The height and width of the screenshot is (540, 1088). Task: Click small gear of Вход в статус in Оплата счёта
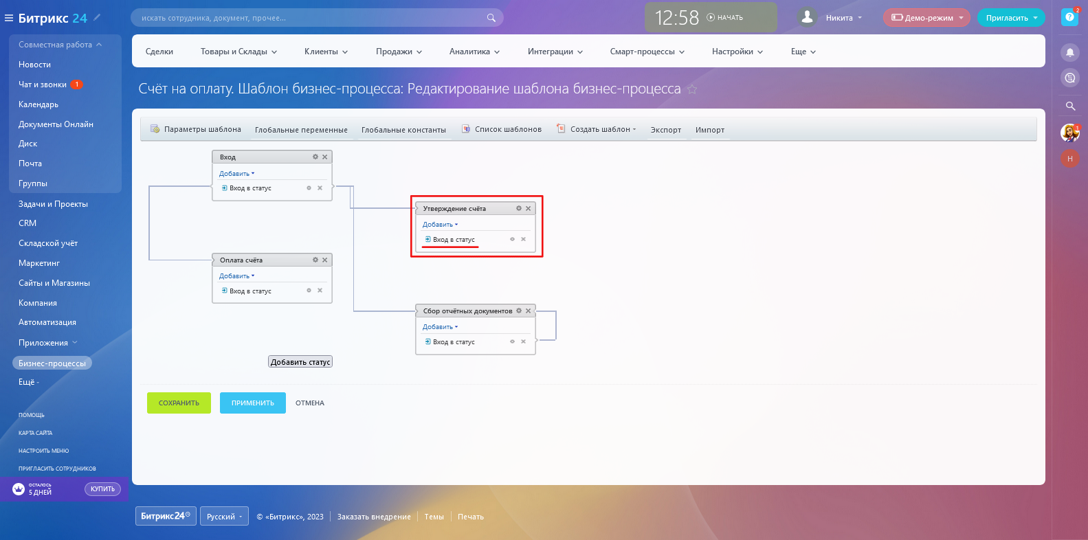click(x=309, y=291)
